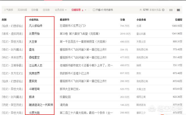The height and width of the screenshot is (115, 186).
Task: Open novel 从零开始
Action: [34, 34]
